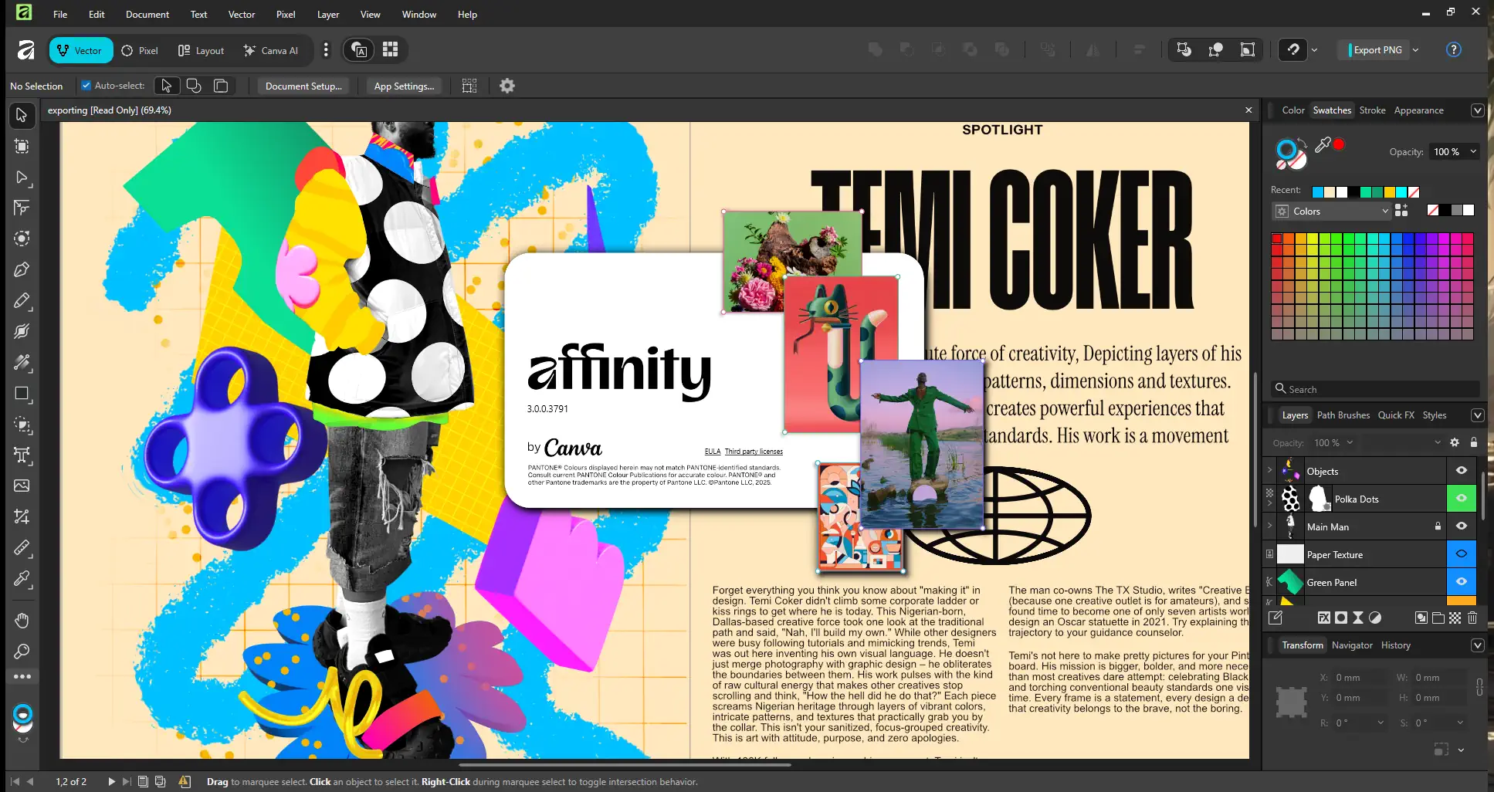Click the Delete Layer trash icon
The image size is (1494, 792).
[1472, 618]
